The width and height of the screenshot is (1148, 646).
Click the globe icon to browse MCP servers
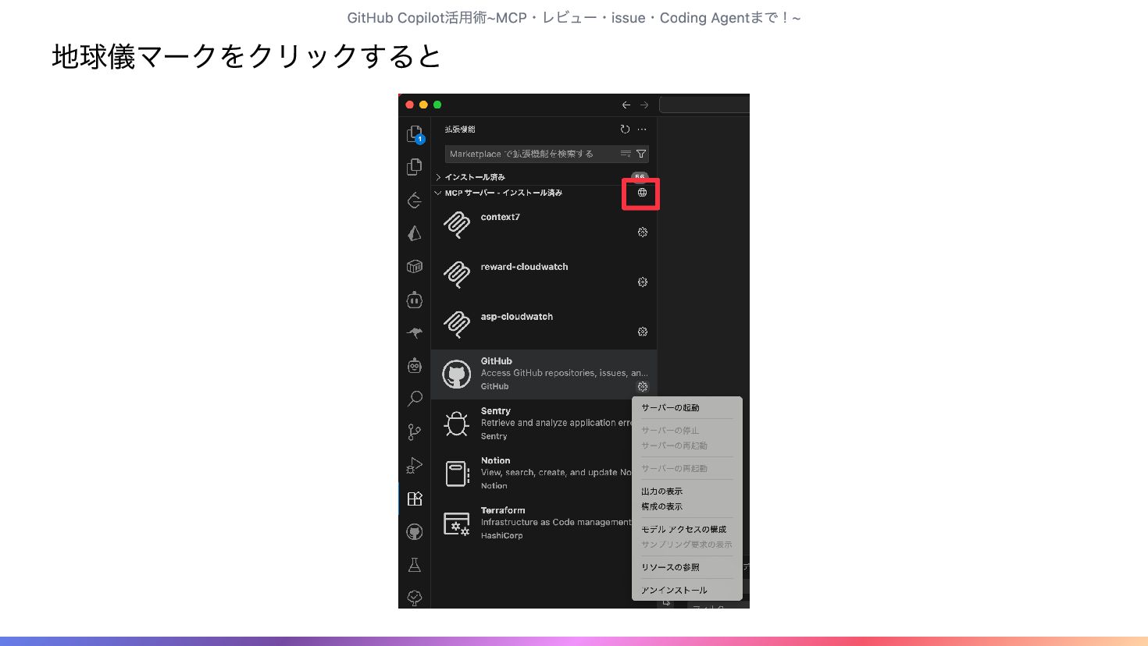(642, 193)
